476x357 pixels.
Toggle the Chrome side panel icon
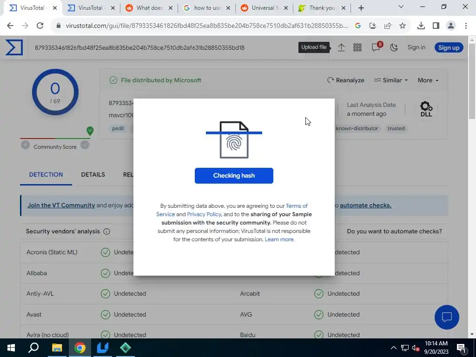[436, 26]
